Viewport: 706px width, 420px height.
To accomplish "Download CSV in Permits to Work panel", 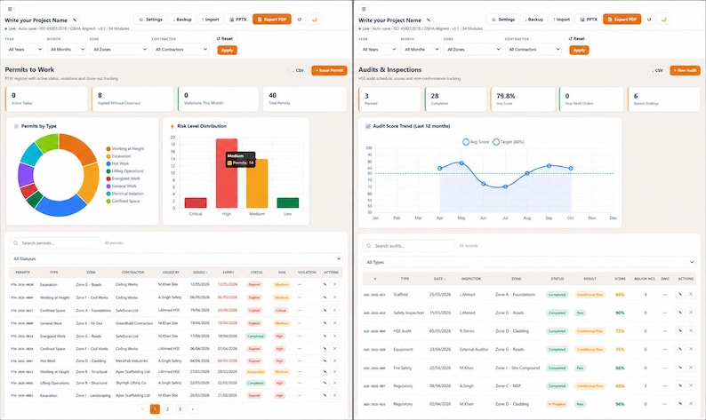I will pos(298,70).
